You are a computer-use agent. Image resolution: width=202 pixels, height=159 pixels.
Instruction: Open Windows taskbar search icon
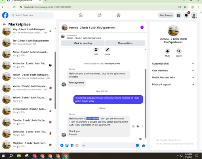coord(11,156)
